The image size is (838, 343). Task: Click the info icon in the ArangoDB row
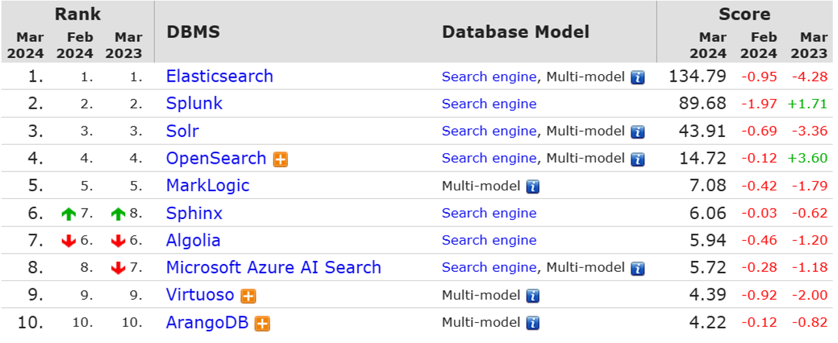click(533, 323)
